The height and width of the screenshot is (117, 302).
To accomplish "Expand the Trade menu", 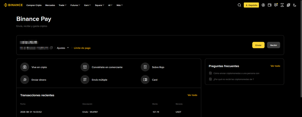I will click(x=63, y=5).
